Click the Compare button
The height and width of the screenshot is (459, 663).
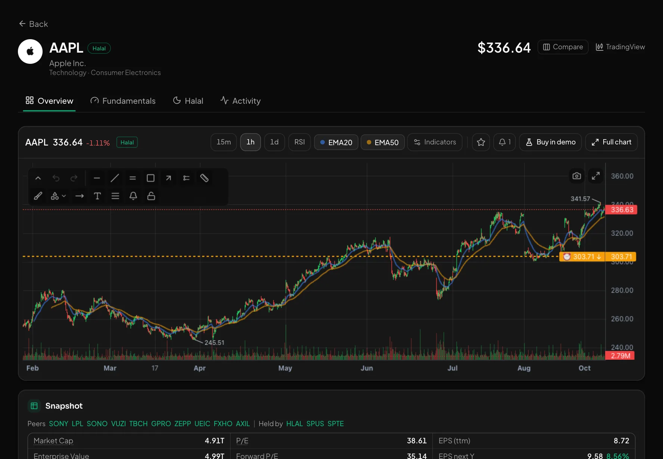pos(563,47)
